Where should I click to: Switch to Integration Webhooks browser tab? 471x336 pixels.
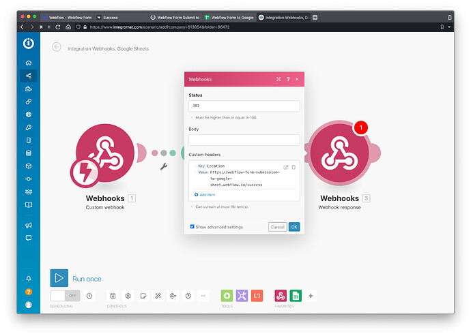pyautogui.click(x=284, y=18)
